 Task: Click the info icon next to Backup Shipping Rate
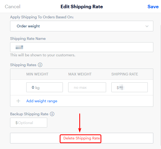[52, 114]
